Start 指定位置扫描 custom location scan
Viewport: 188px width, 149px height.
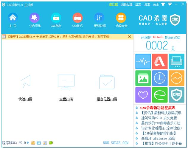107,88
